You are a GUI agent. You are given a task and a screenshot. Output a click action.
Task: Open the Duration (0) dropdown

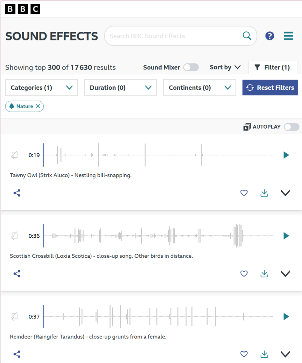pos(120,88)
